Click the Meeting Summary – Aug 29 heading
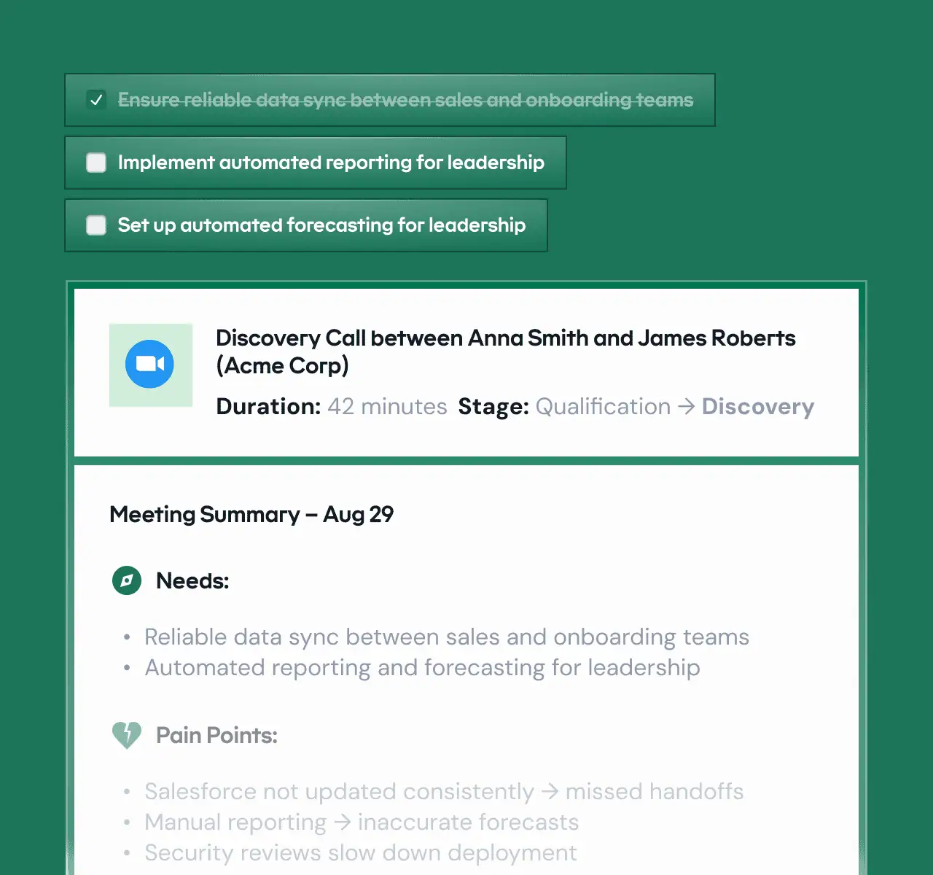 (251, 515)
